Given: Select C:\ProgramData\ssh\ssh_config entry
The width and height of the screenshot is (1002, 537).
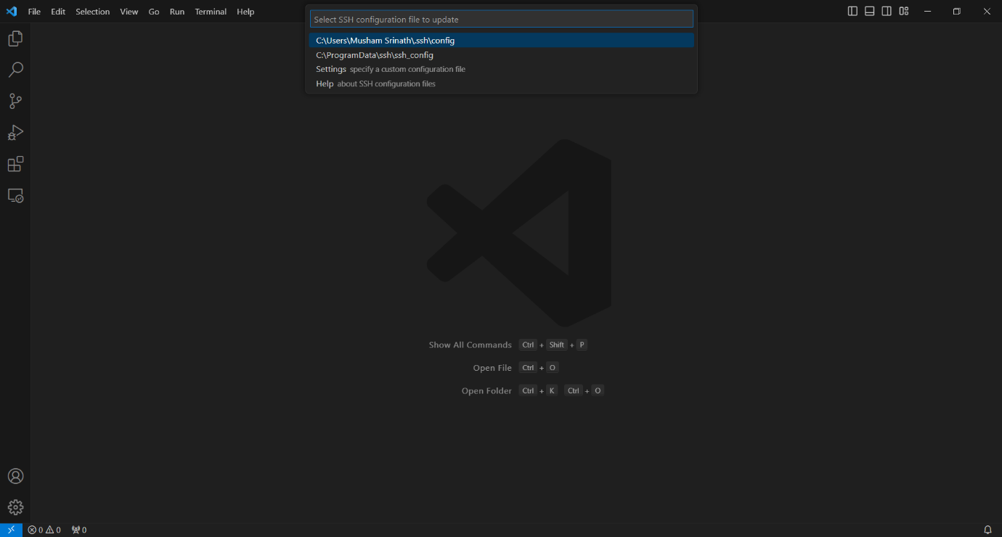Looking at the screenshot, I should pos(501,55).
